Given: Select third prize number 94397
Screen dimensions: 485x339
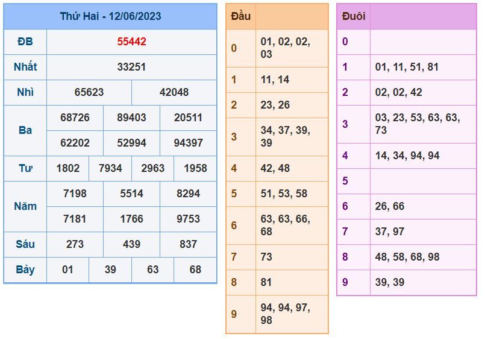Looking at the screenshot, I should pyautogui.click(x=188, y=143).
